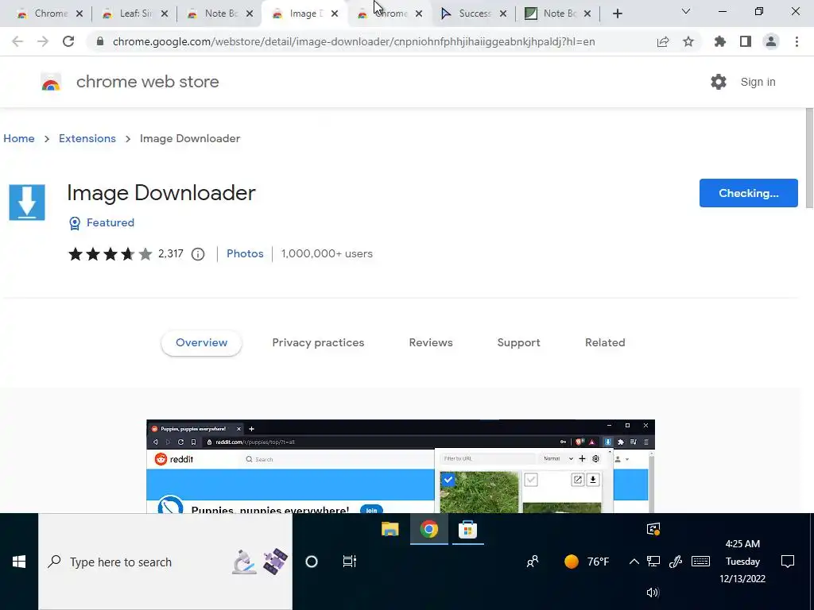Click the padlock site info icon
This screenshot has height=610, width=814.
tap(101, 41)
